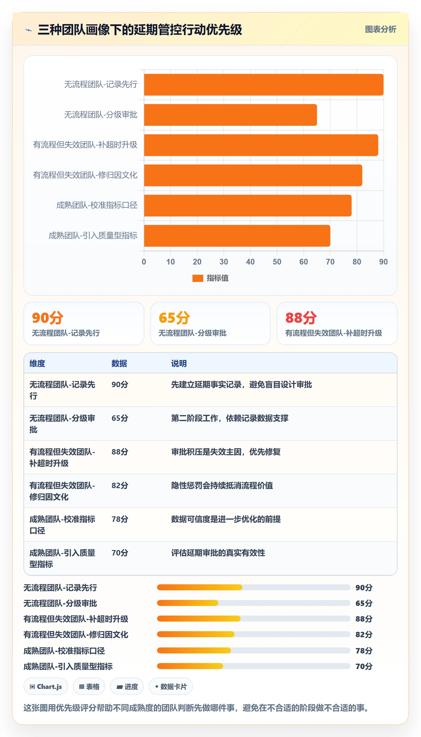
Task: Click the 无流程团队-记录先行 chart bar
Action: (264, 85)
